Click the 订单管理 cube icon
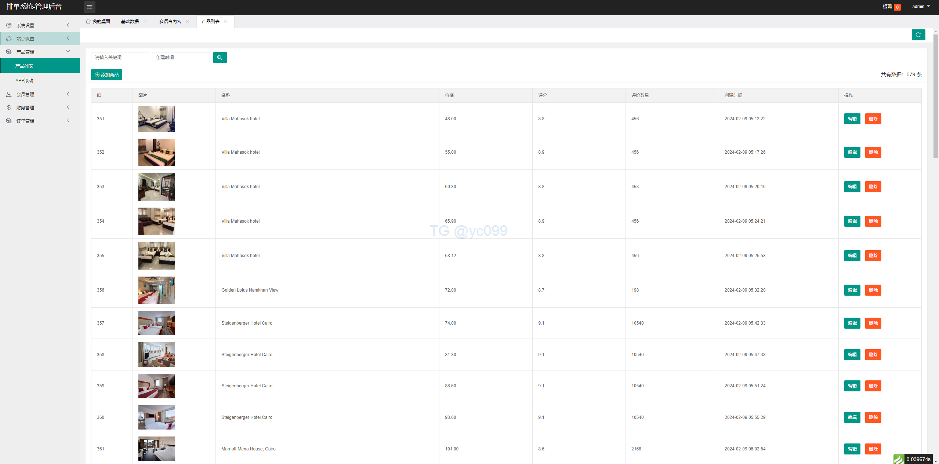 click(9, 121)
